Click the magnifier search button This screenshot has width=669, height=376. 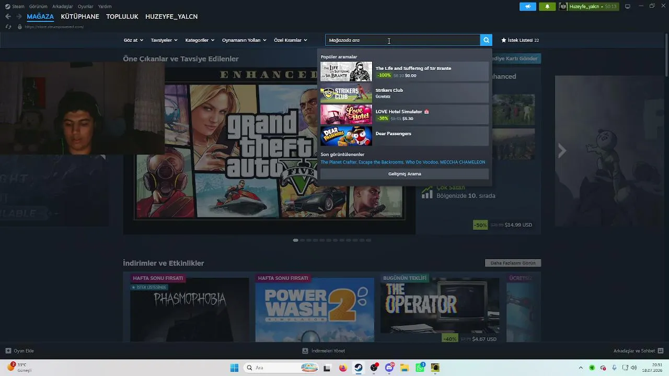click(486, 40)
